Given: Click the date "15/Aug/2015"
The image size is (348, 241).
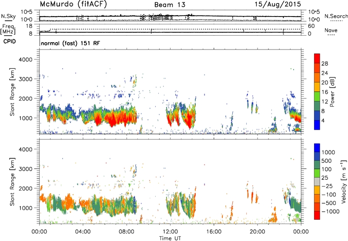Looking at the screenshot, I should pyautogui.click(x=278, y=4).
